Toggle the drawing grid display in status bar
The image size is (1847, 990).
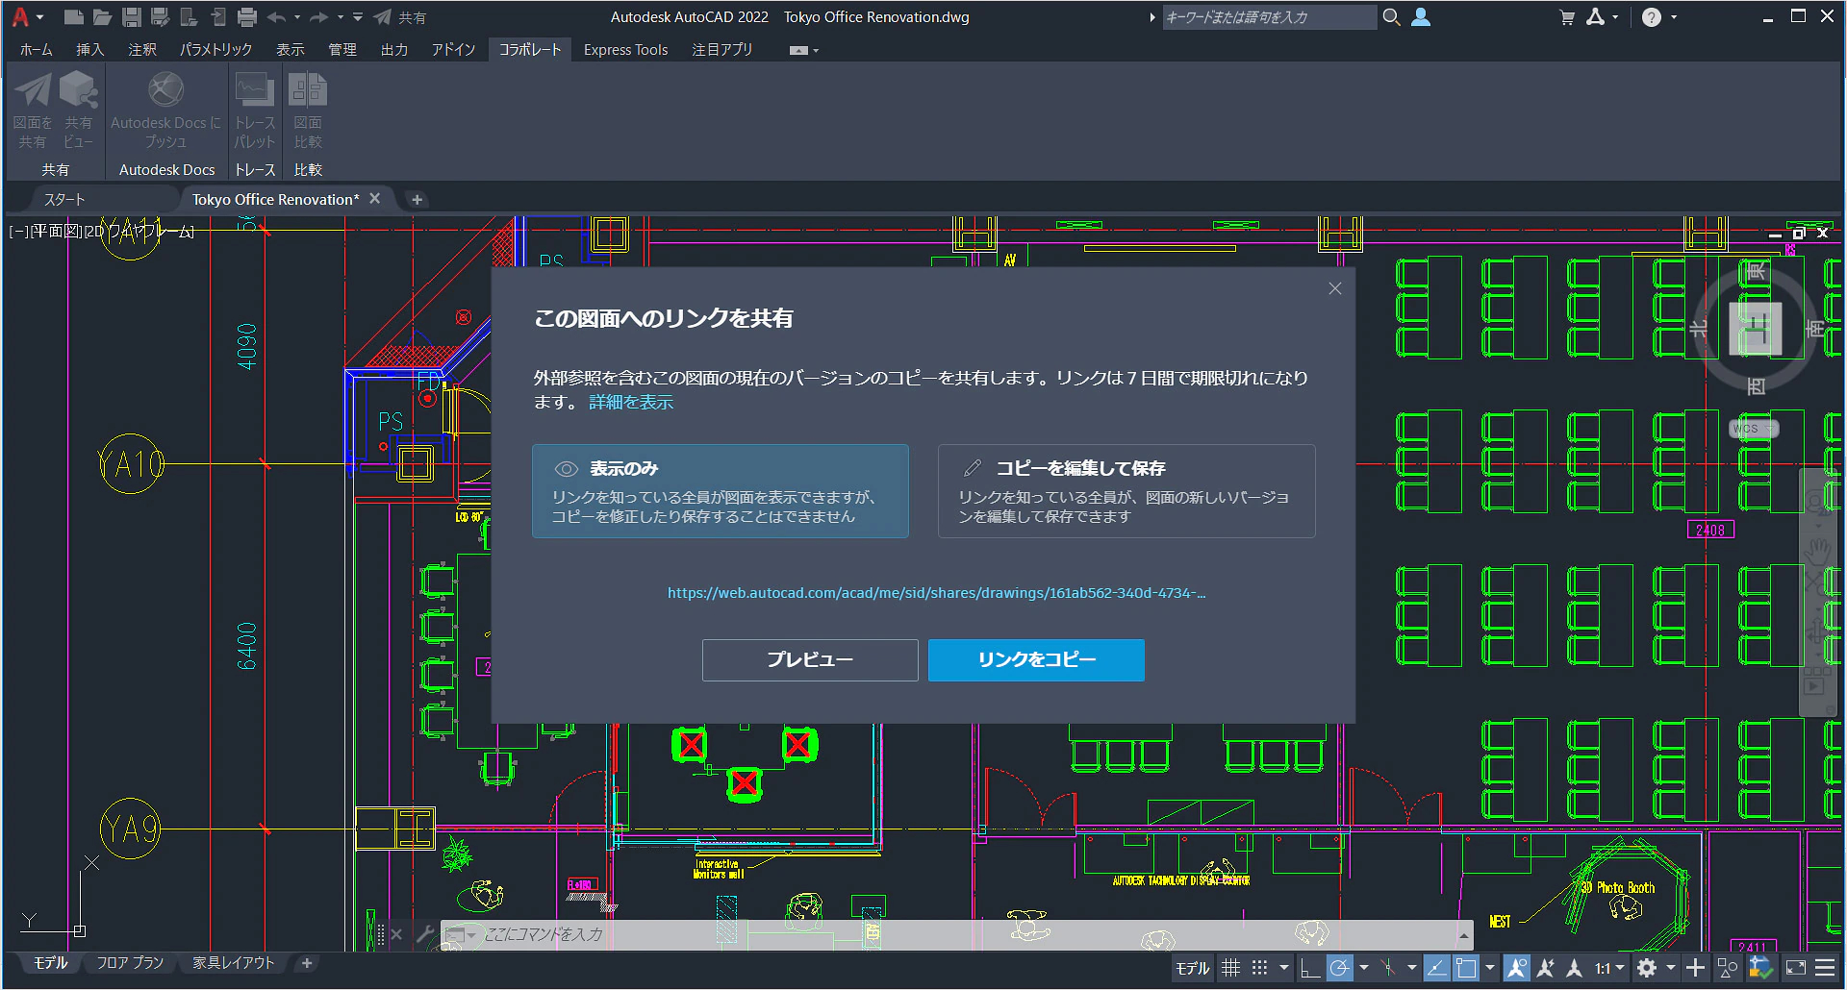(x=1231, y=968)
